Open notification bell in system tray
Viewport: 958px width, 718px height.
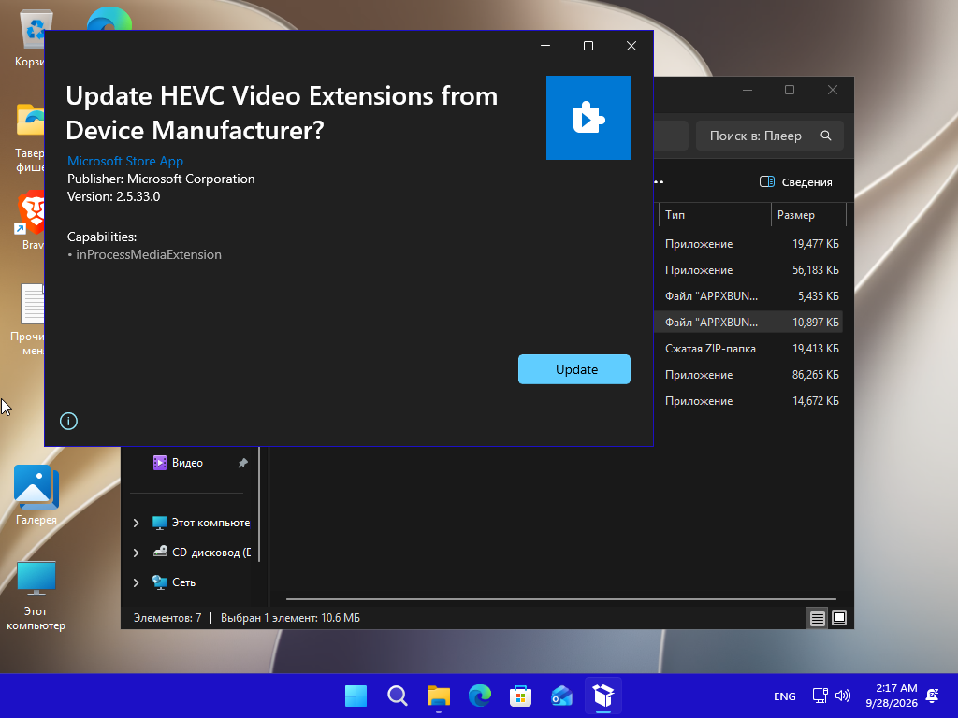[x=933, y=696]
